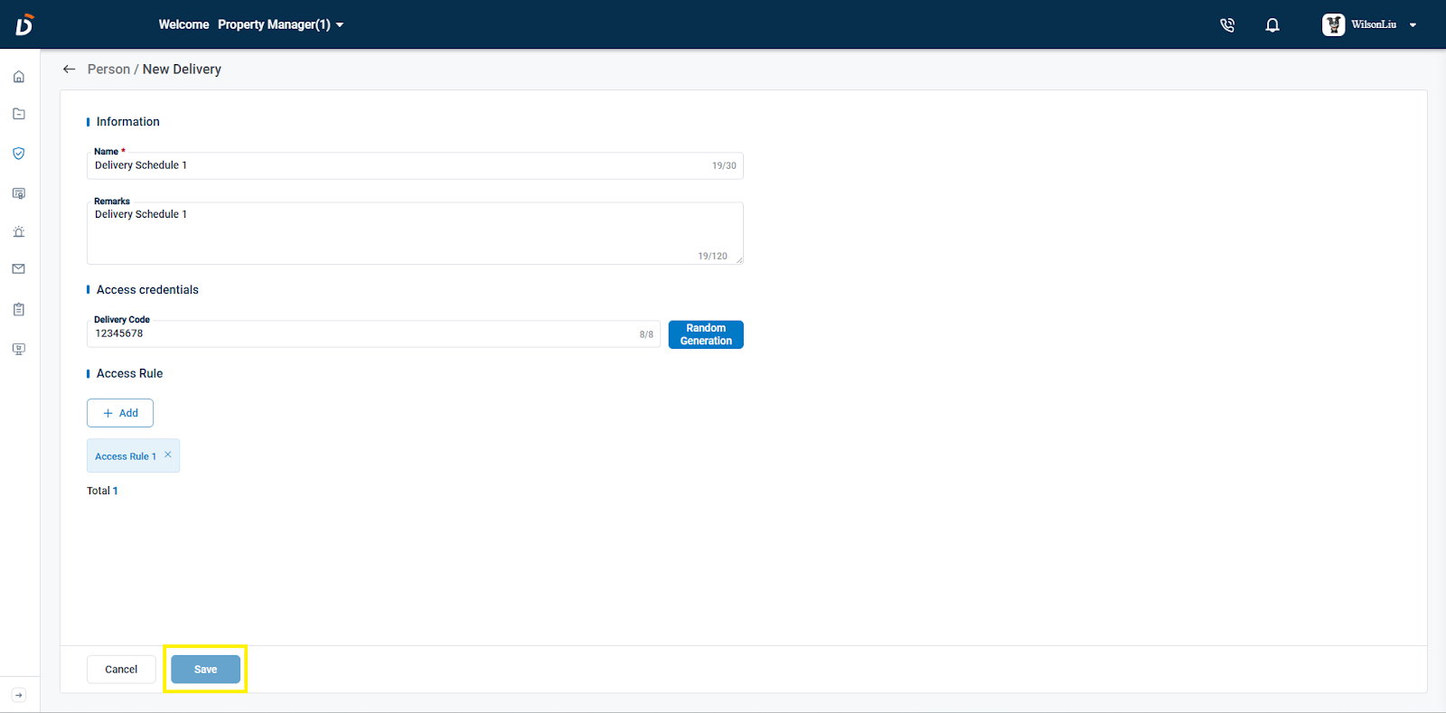Expand the WilsonLiu account menu
1446x713 pixels.
[x=1370, y=24]
